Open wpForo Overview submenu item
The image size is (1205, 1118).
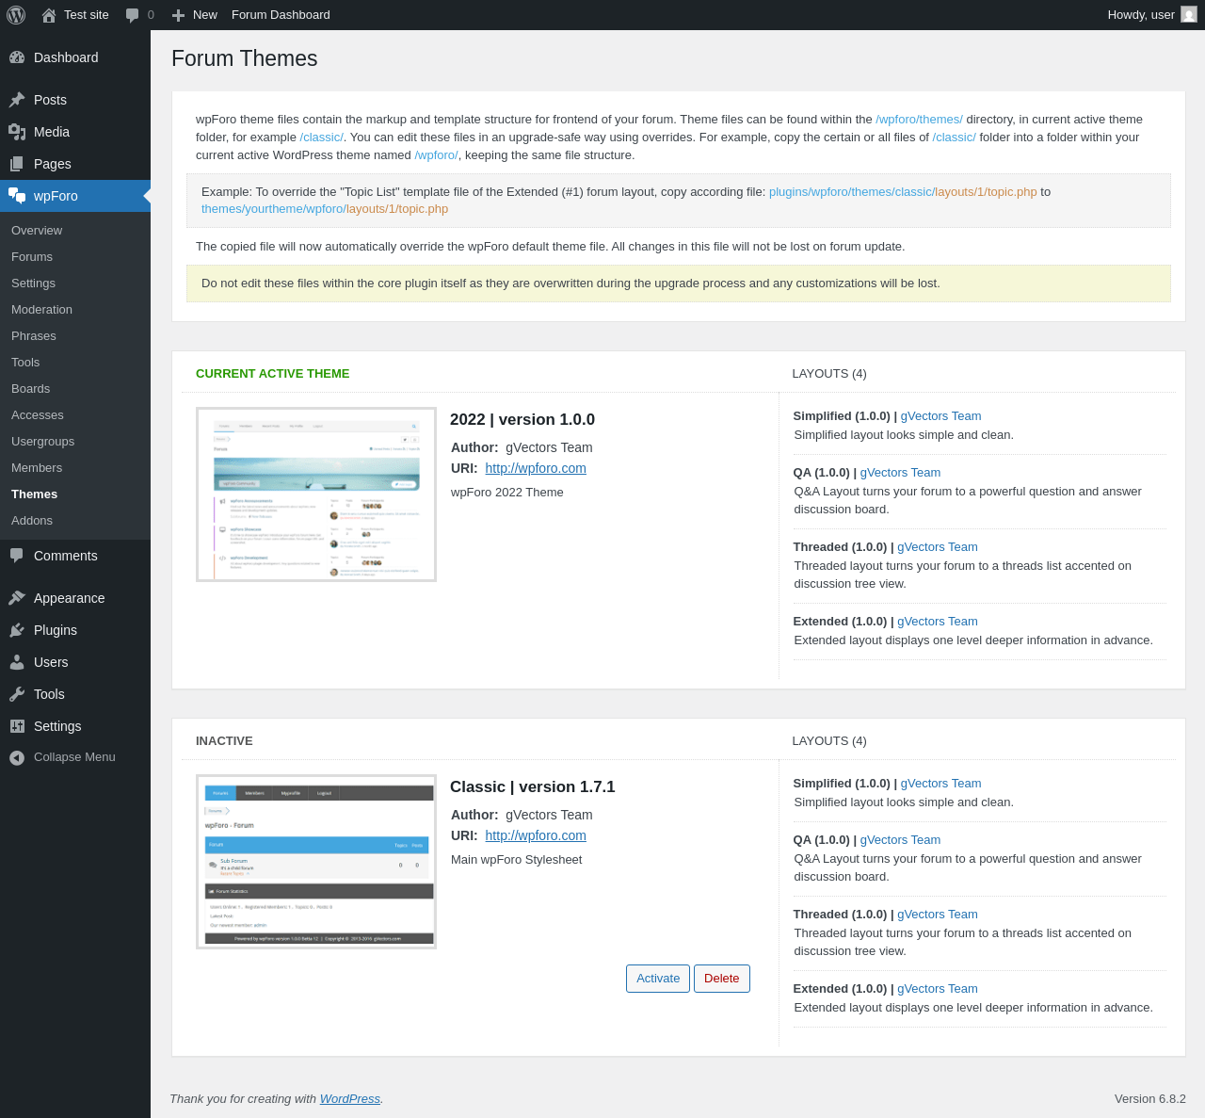[x=37, y=231]
